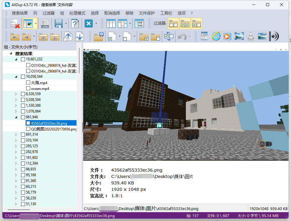Show EXIF data of selected image
This screenshot has height=221, width=291.
262,36
